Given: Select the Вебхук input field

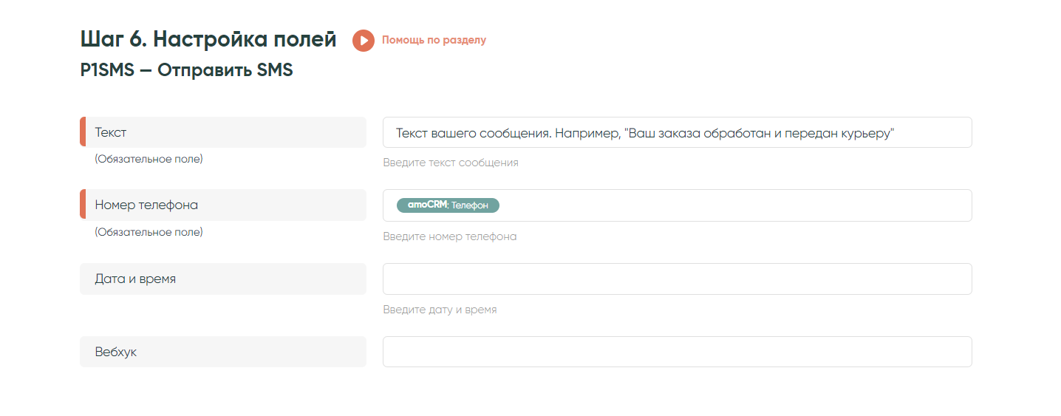Looking at the screenshot, I should click(676, 352).
